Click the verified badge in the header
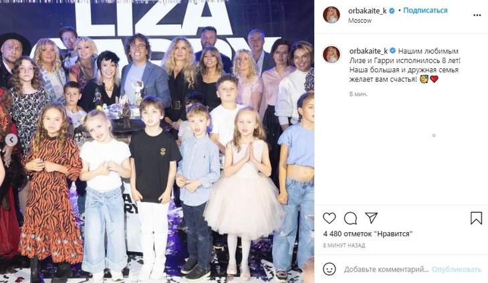 392,11
